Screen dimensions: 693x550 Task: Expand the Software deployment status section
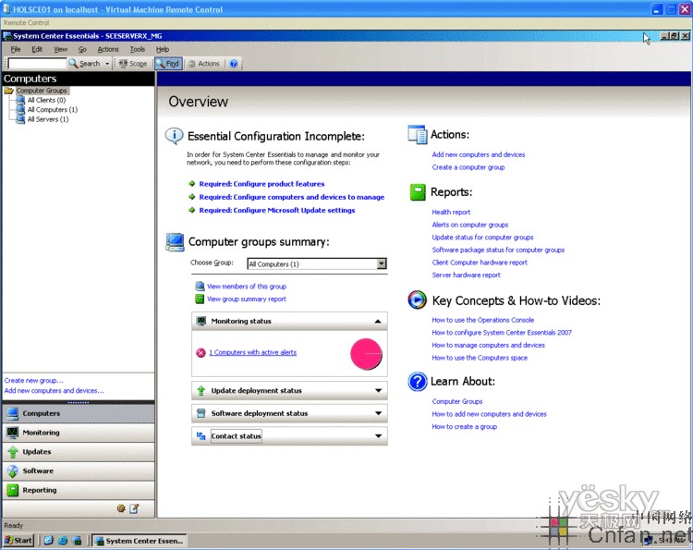pos(378,413)
